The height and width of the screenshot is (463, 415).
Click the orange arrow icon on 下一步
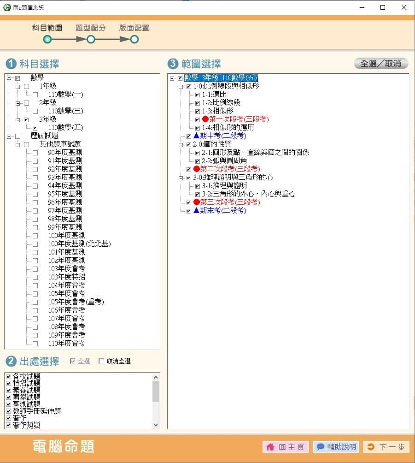(371, 447)
